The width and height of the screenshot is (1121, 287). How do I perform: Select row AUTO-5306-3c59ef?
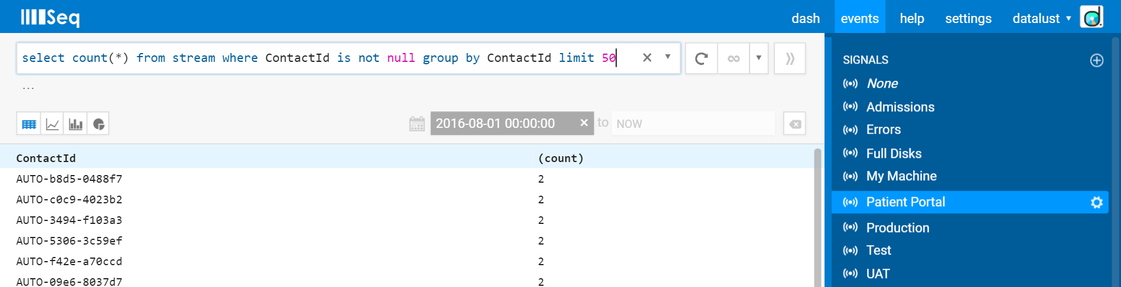(x=406, y=240)
